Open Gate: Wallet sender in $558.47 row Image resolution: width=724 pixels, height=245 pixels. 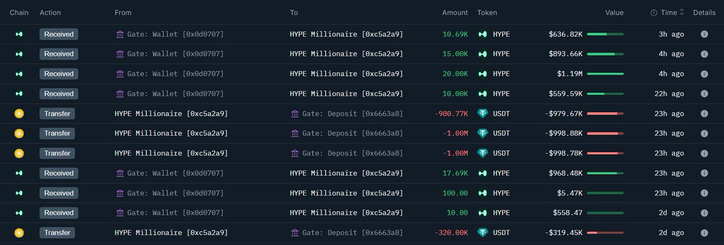coord(175,213)
